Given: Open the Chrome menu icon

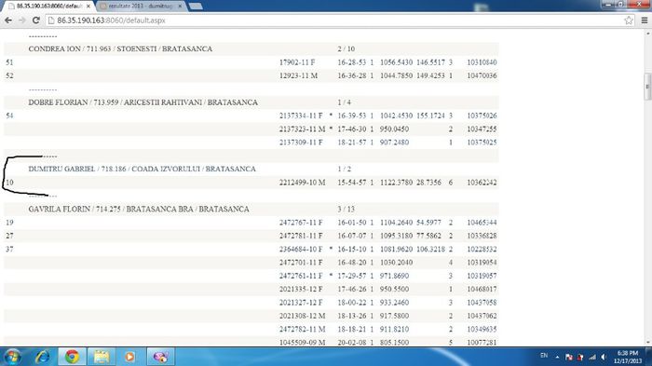Looking at the screenshot, I should (645, 20).
